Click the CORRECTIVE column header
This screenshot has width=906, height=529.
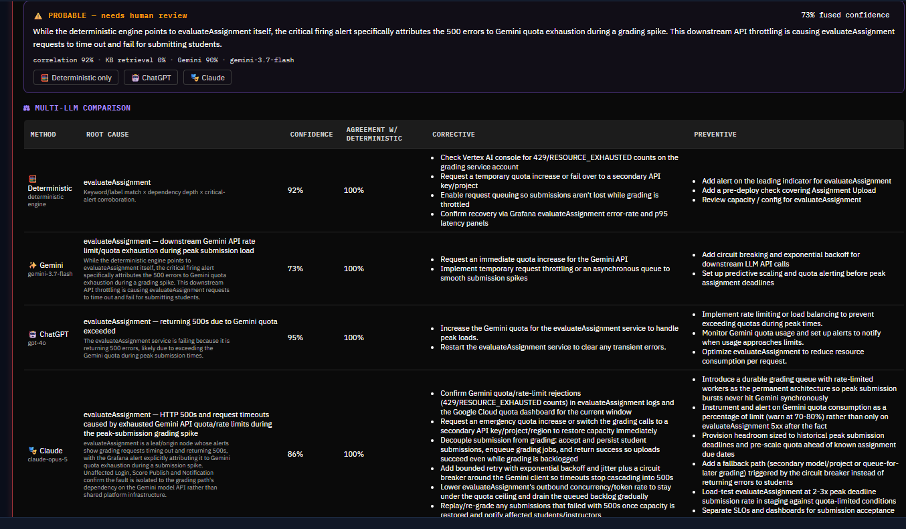[x=454, y=135]
